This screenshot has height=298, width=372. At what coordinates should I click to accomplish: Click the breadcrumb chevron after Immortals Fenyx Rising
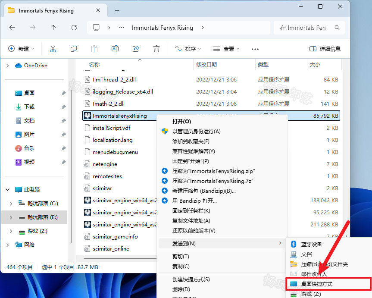[x=202, y=28]
